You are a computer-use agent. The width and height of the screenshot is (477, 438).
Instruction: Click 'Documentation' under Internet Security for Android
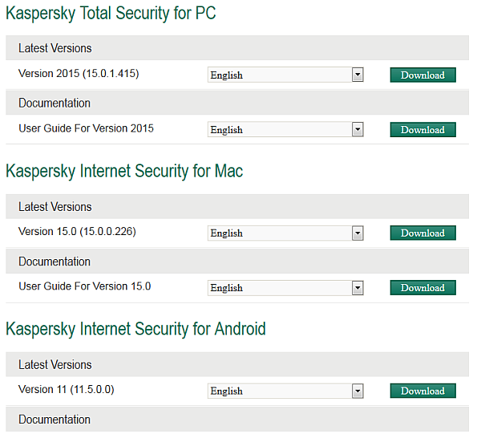55,420
